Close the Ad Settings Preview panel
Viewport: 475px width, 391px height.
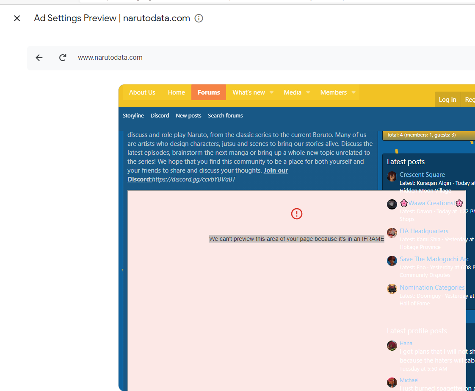(x=17, y=18)
